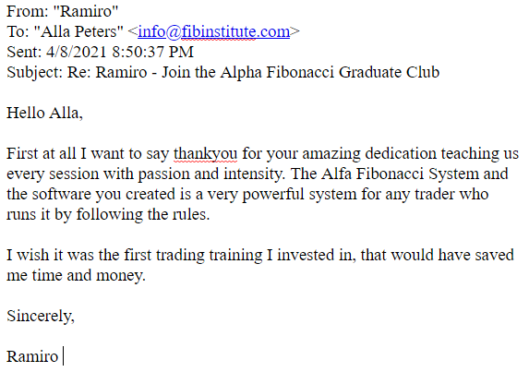The image size is (529, 372).
Task: Click "following the rules" text
Action: [x=141, y=214]
